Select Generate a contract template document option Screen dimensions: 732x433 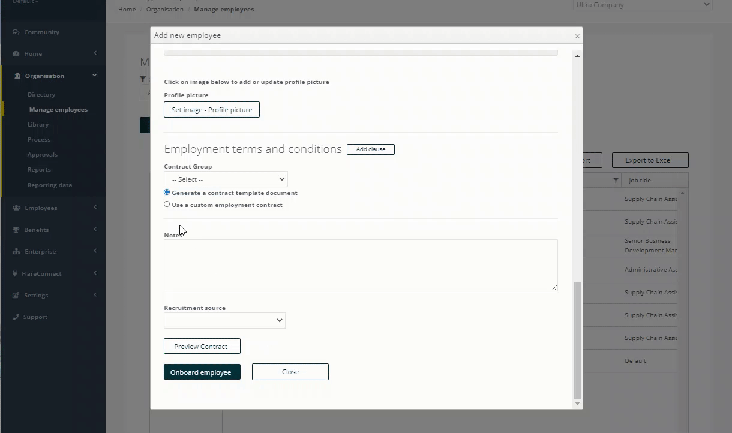click(167, 193)
